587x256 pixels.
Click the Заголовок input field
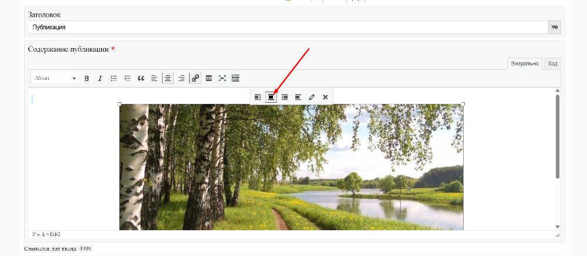tap(288, 28)
